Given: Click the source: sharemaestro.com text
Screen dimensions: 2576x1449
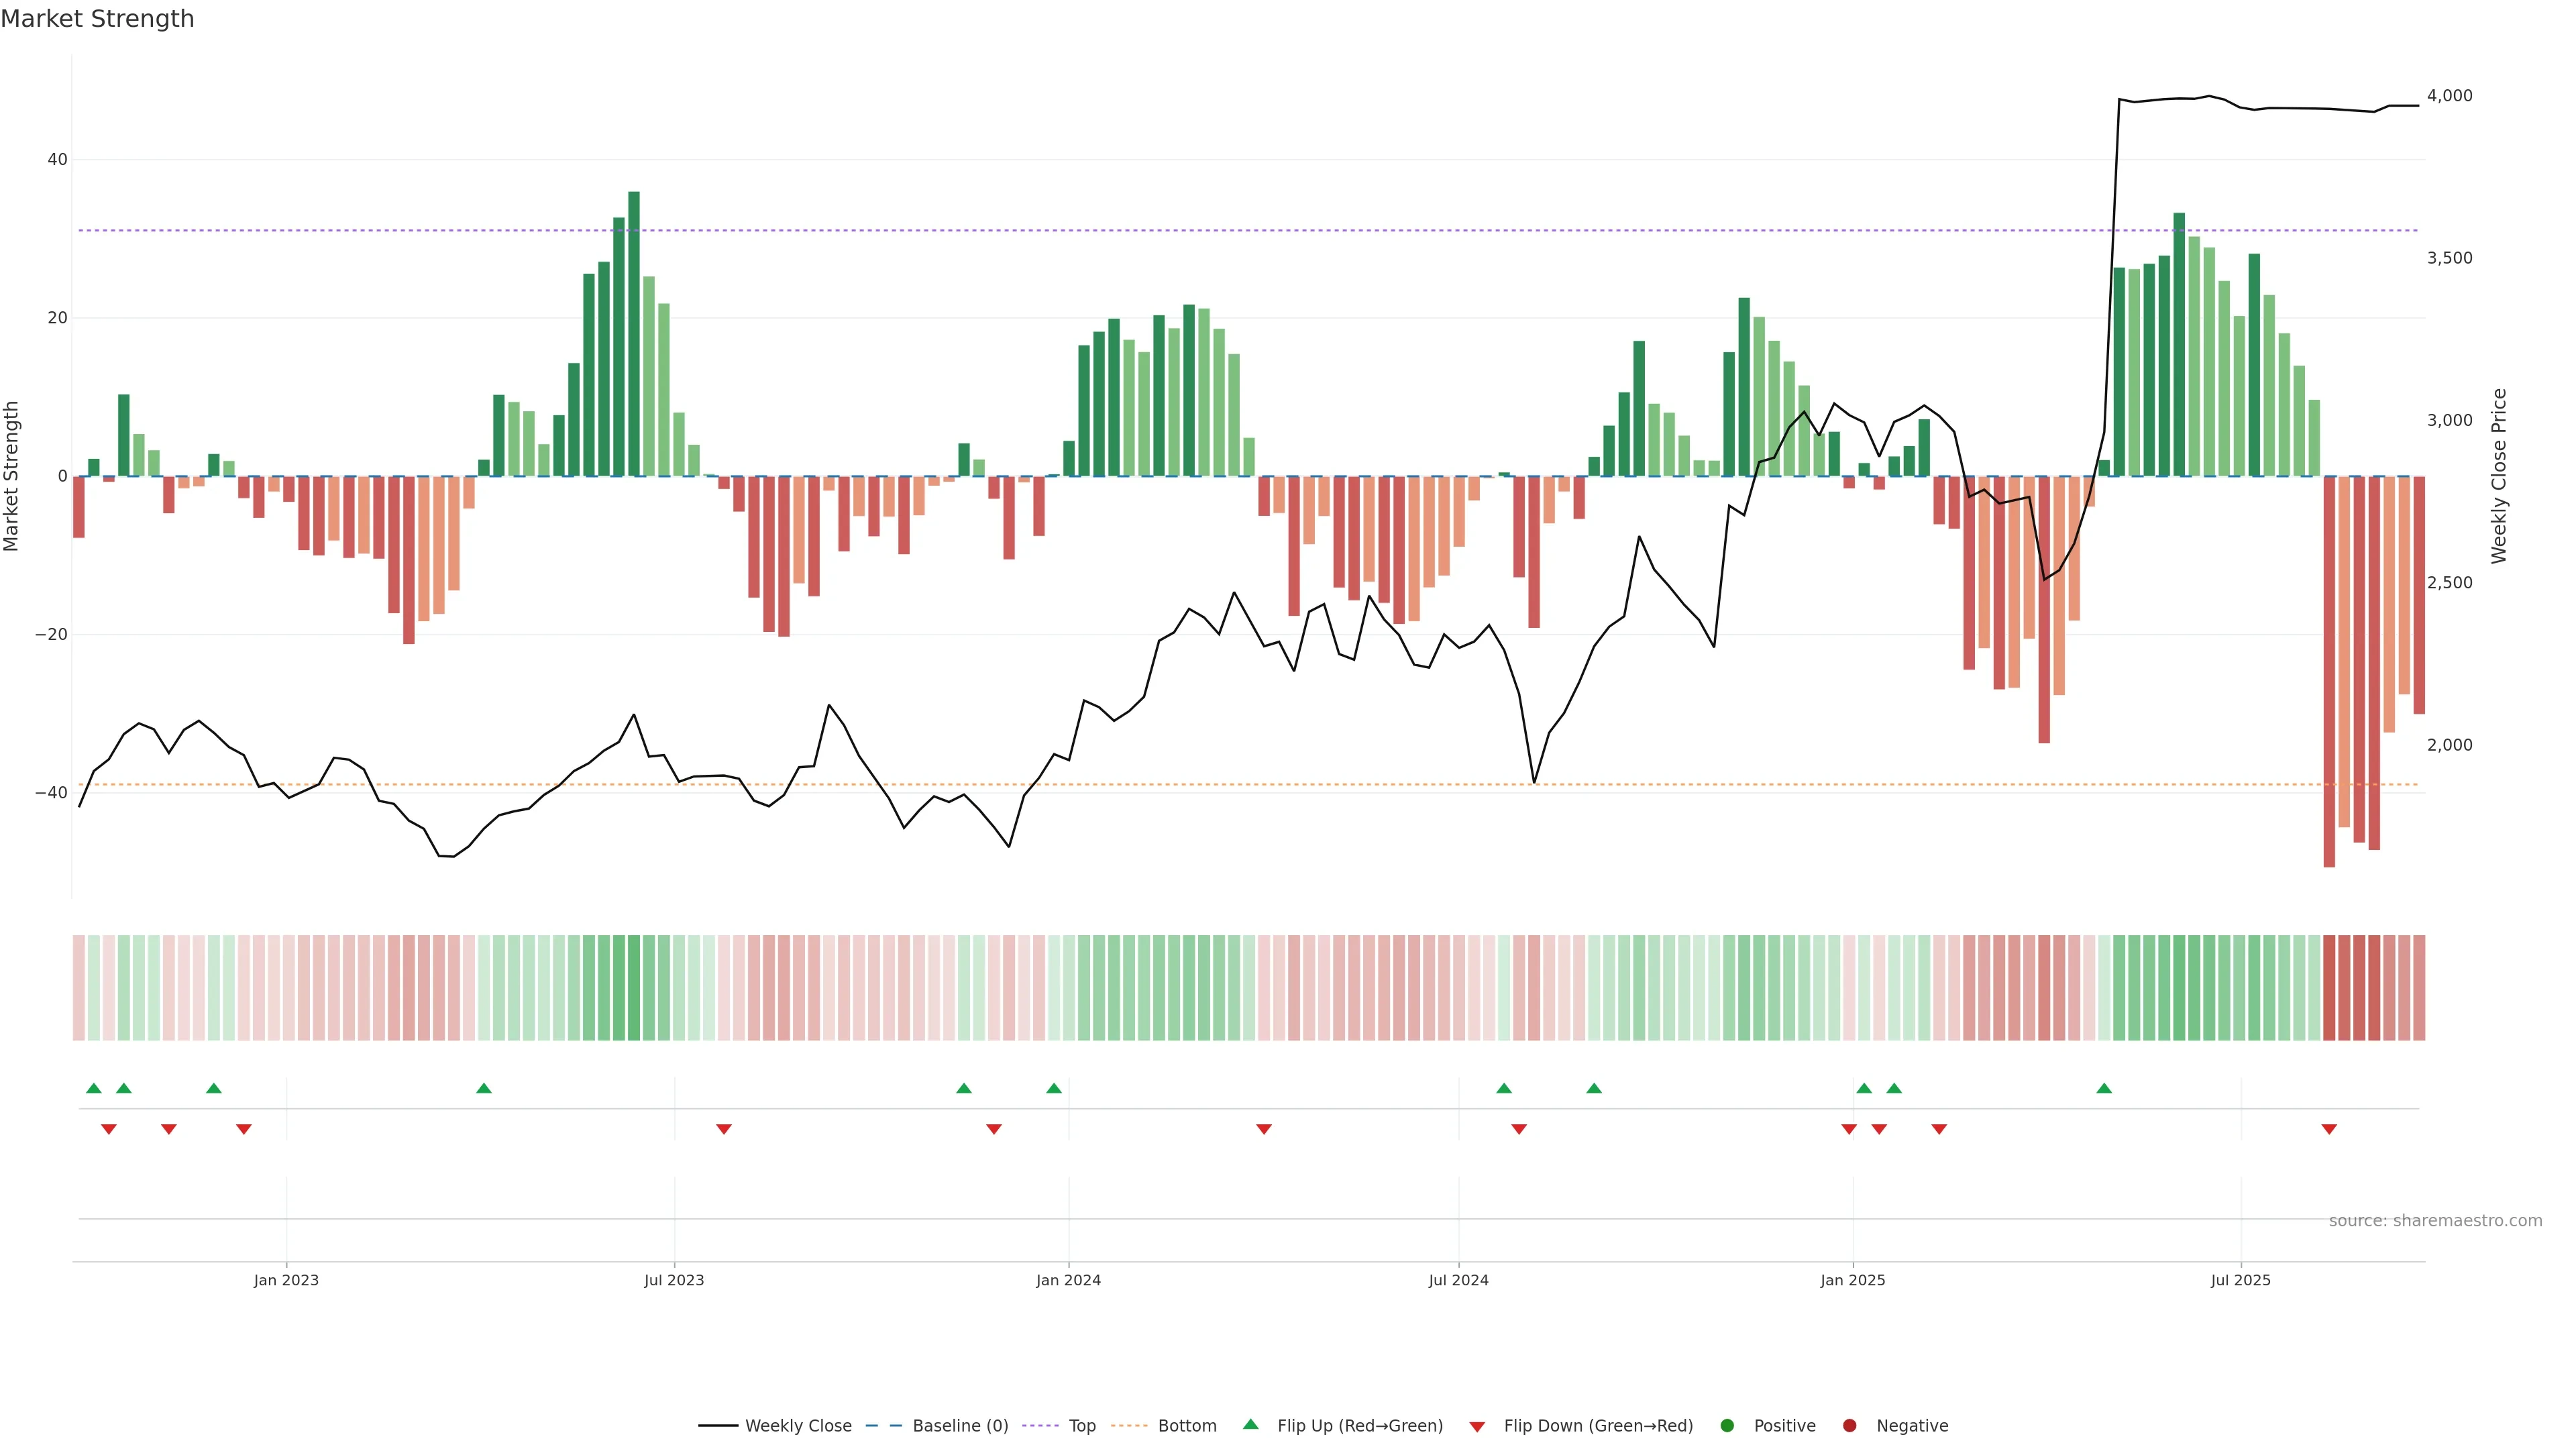Looking at the screenshot, I should 2435,1221.
